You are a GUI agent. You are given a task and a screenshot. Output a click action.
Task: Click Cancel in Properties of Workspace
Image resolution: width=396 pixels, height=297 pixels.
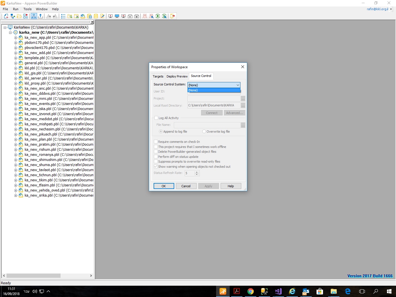pos(186,186)
